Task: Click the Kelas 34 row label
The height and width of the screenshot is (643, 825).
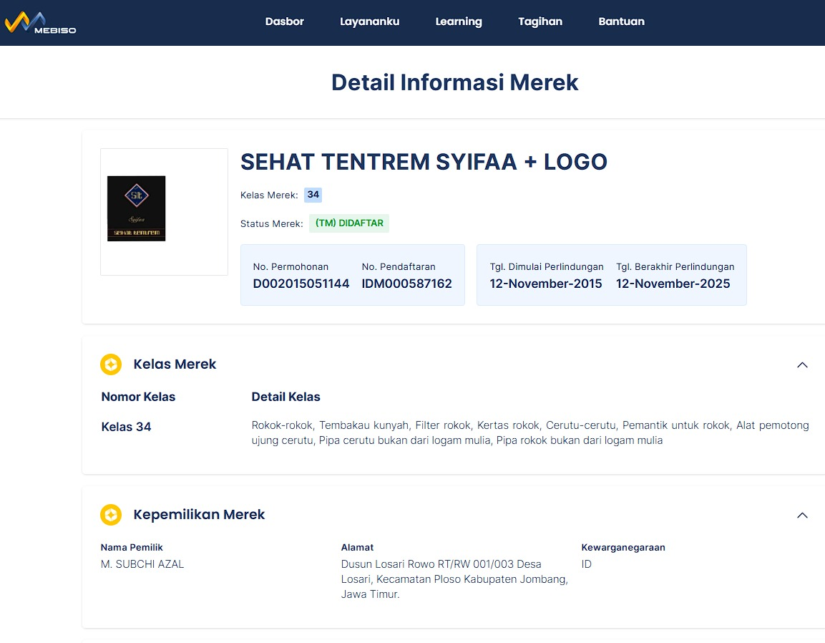Action: pos(126,427)
